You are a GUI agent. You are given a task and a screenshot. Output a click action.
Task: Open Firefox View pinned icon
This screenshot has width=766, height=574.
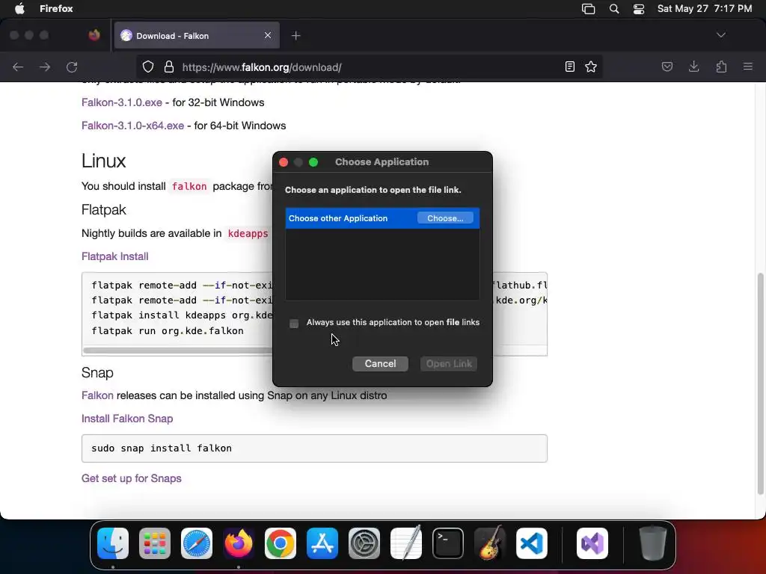[x=94, y=35]
